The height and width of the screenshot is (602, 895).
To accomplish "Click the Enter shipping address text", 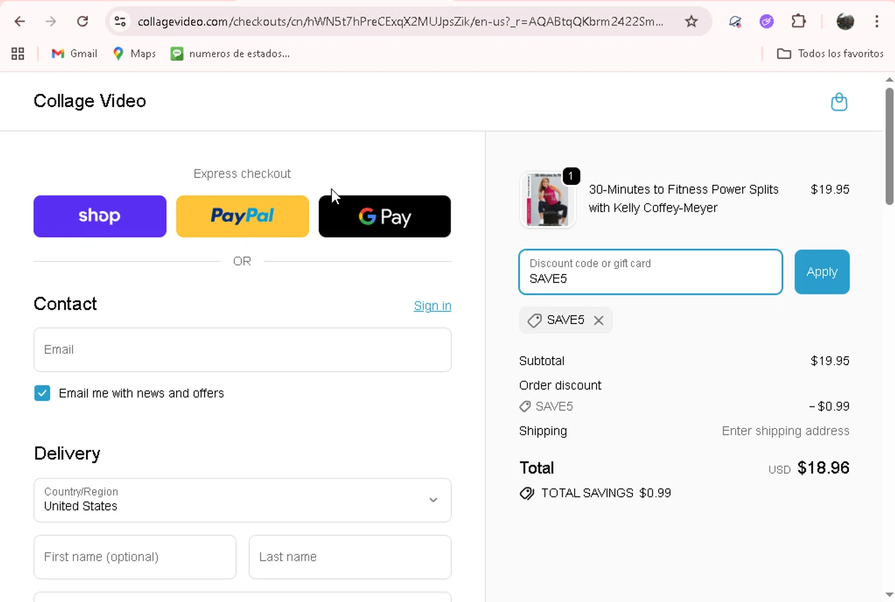I will coord(785,431).
